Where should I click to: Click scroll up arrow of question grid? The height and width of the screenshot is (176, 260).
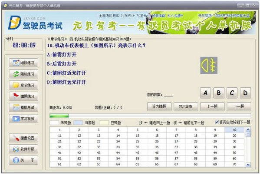(x=248, y=130)
